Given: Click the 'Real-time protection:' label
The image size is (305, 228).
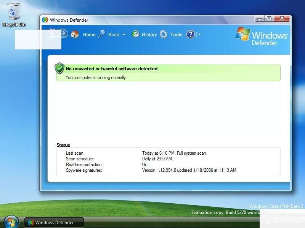Looking at the screenshot, I should tap(84, 165).
